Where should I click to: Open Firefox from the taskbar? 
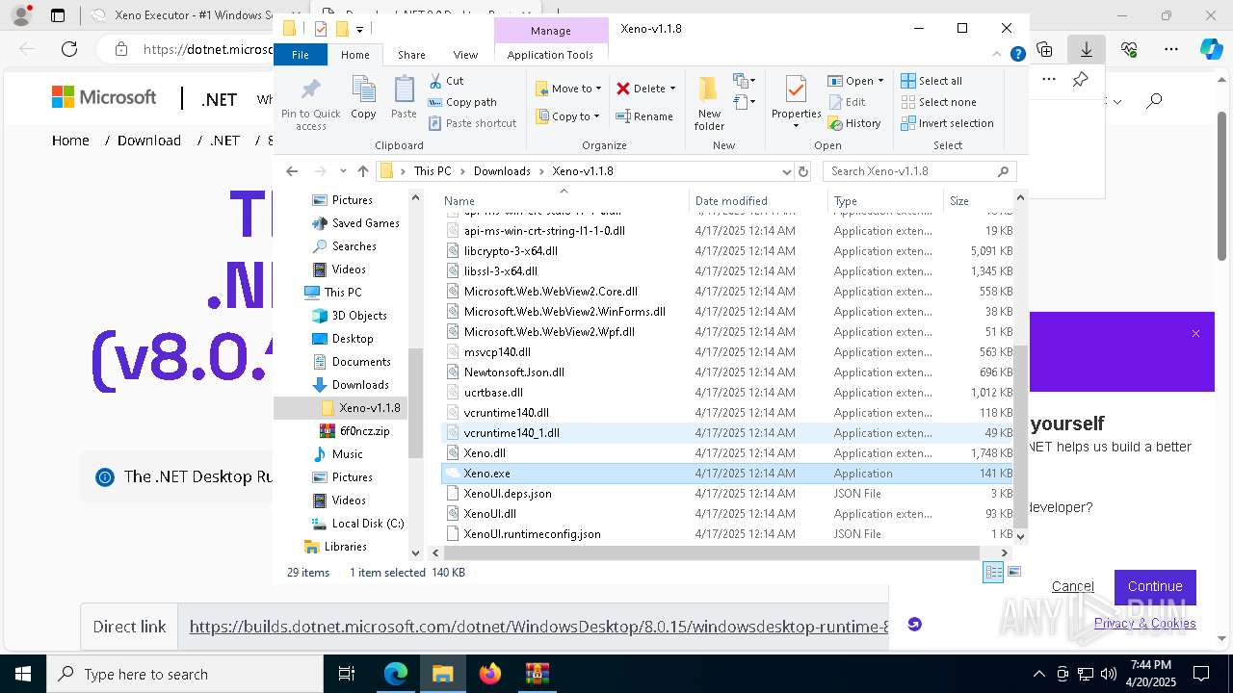coord(490,674)
